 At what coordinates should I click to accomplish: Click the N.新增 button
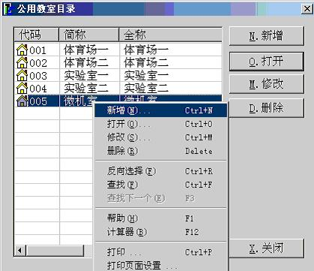(x=267, y=36)
